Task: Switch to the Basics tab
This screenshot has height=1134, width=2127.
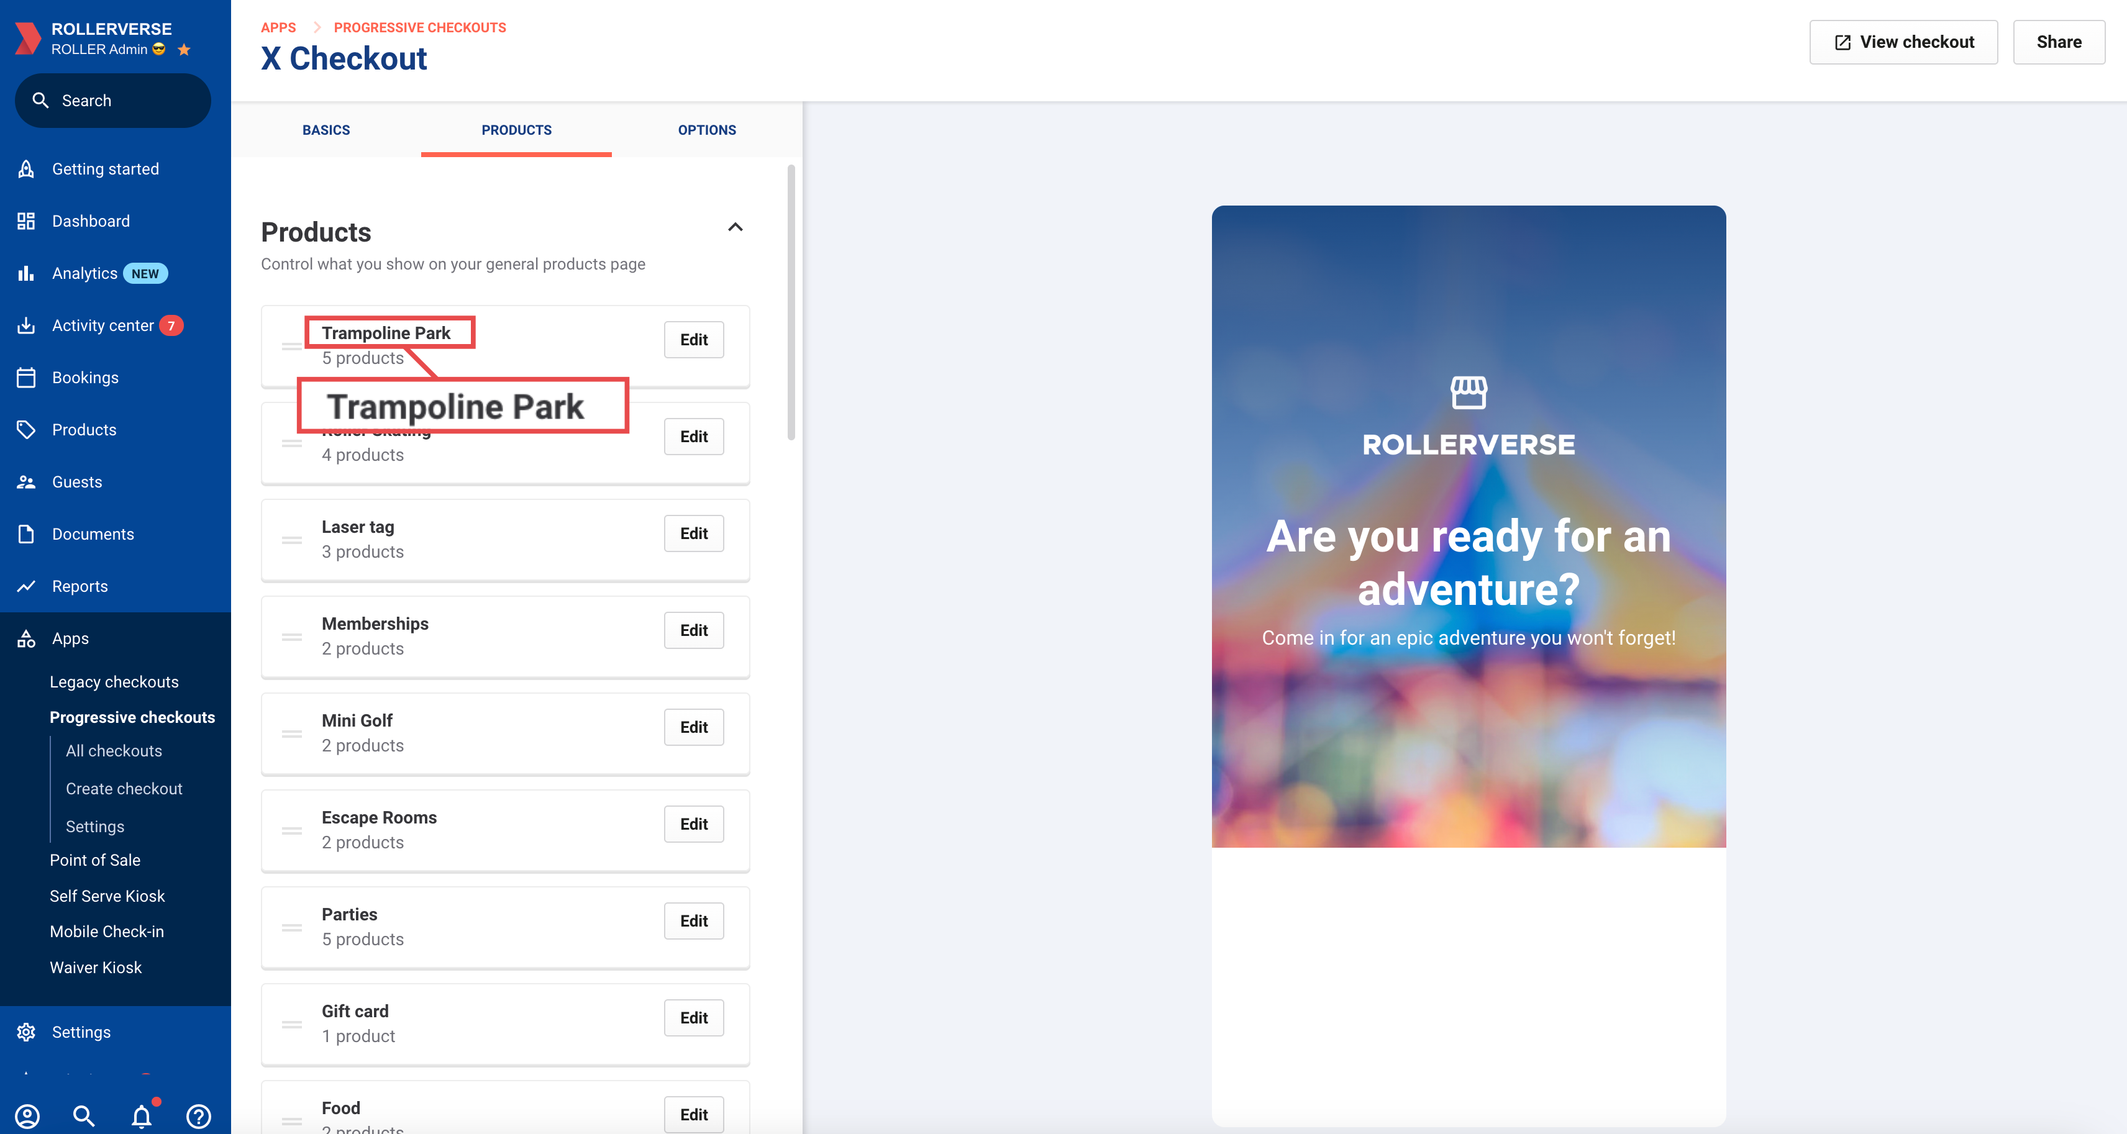Action: click(326, 130)
